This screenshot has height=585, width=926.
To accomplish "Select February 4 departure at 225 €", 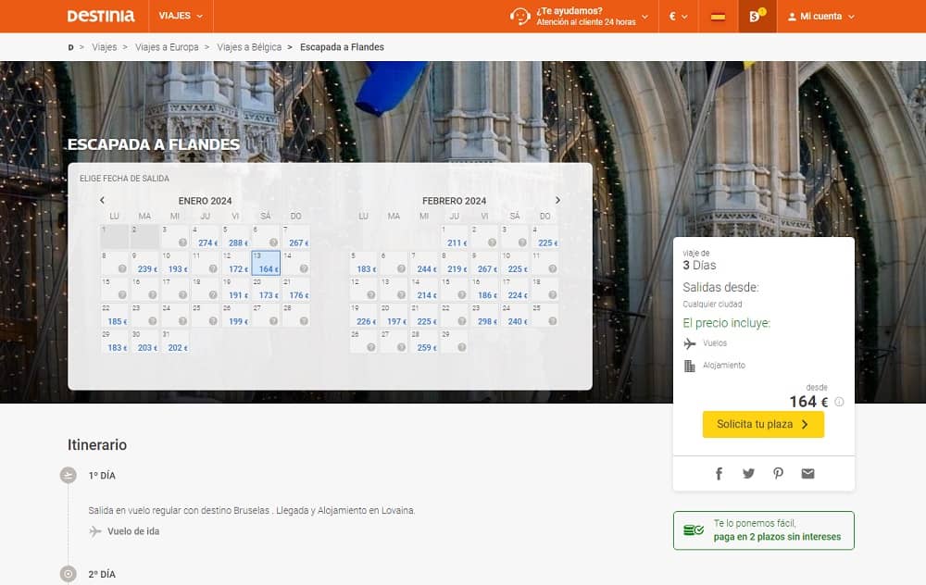I will coord(545,237).
